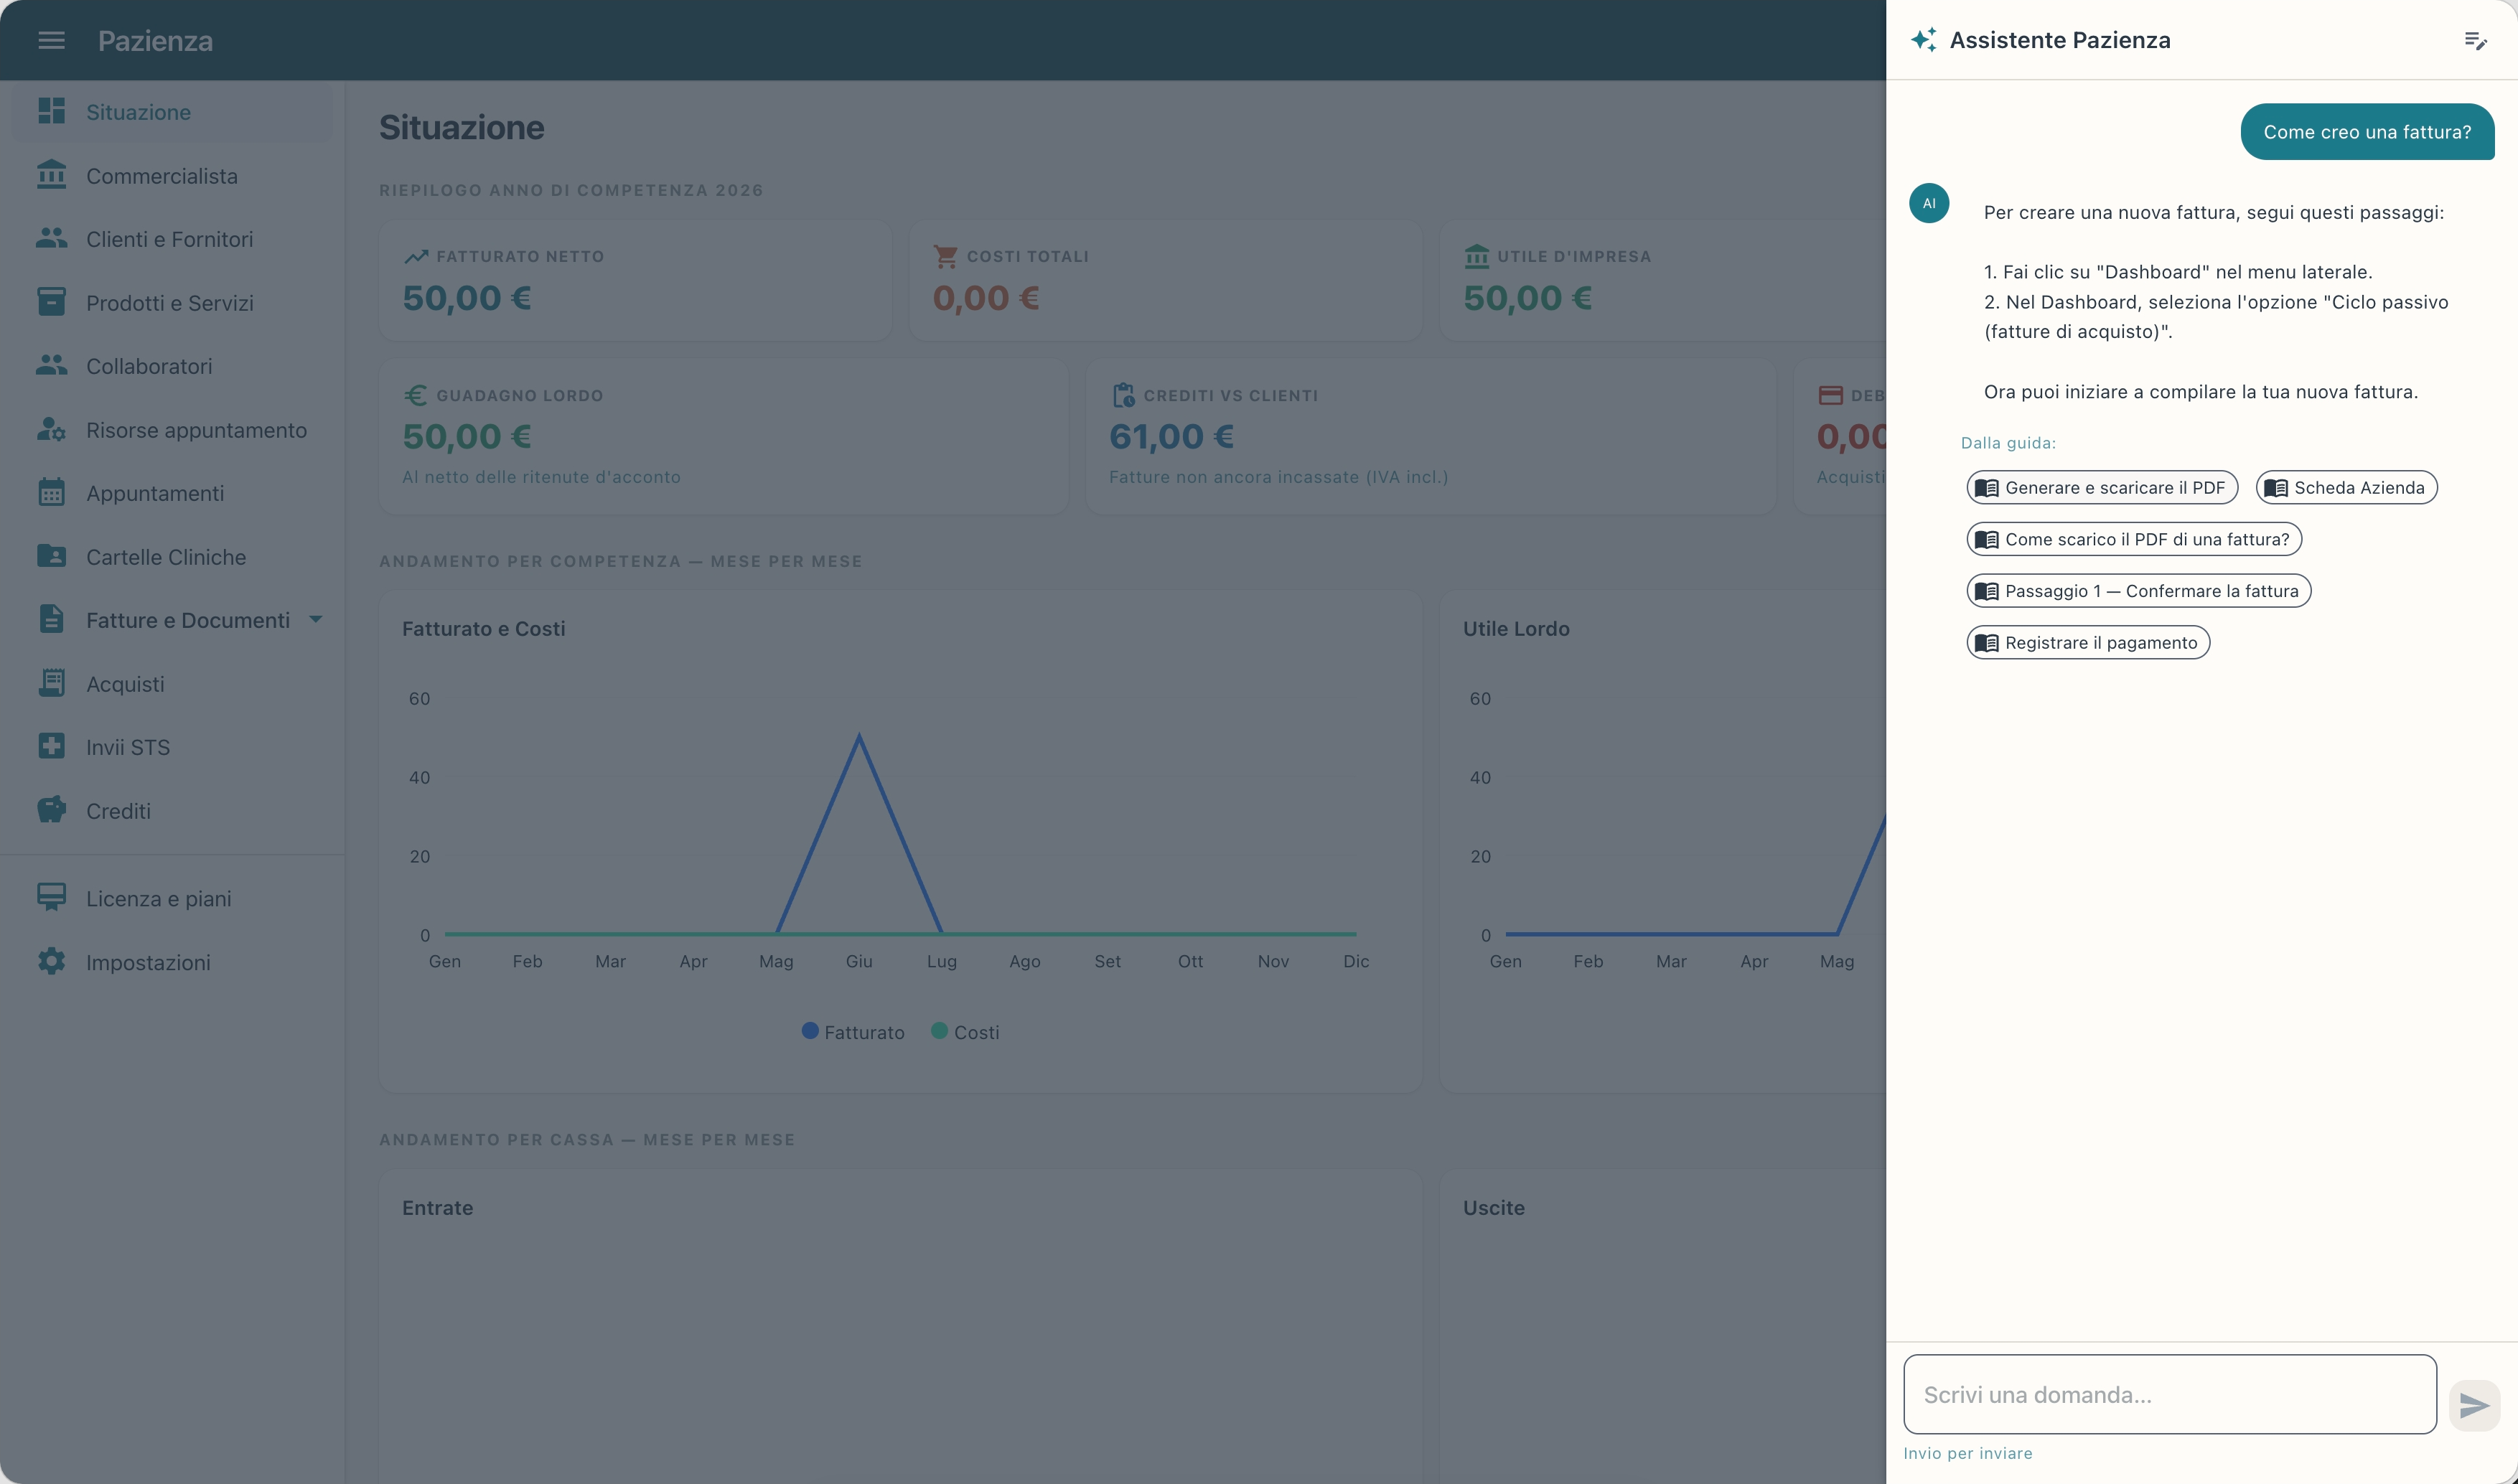Viewport: 2518px width, 1484px height.
Task: Open Prodotti e Servizi via box icon
Action: 51,302
